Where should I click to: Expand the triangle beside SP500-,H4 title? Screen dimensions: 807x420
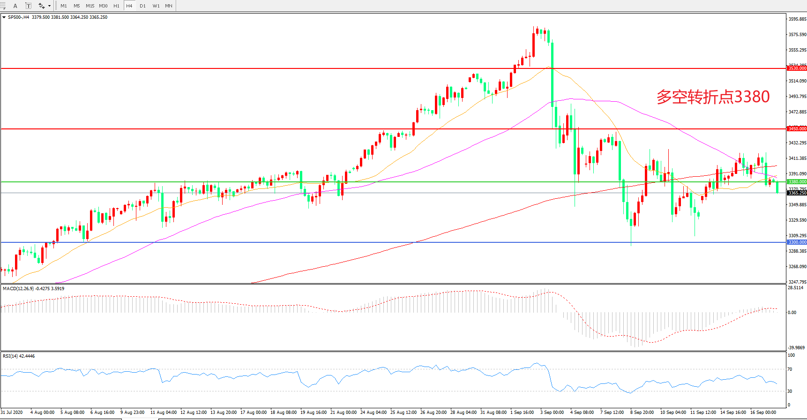(x=4, y=17)
